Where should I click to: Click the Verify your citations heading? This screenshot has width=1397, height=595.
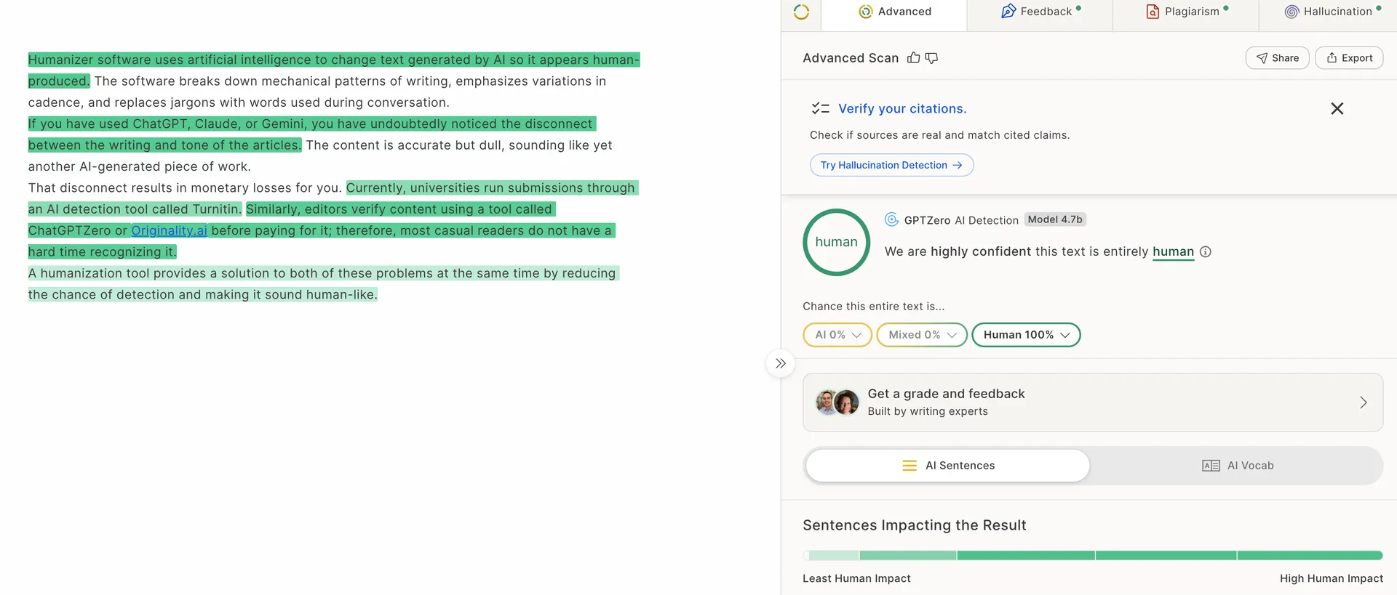click(x=902, y=108)
